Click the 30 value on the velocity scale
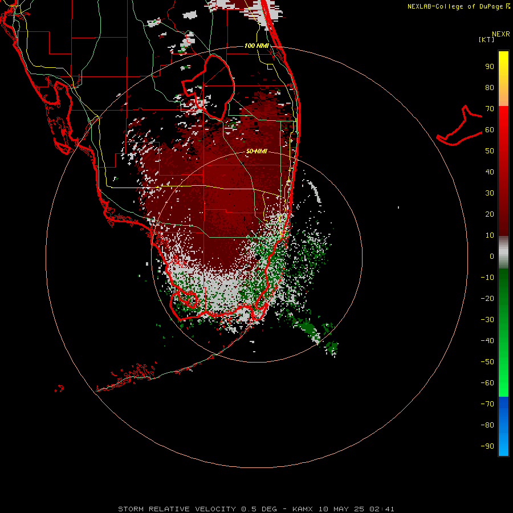Image resolution: width=513 pixels, height=513 pixels. (x=490, y=193)
